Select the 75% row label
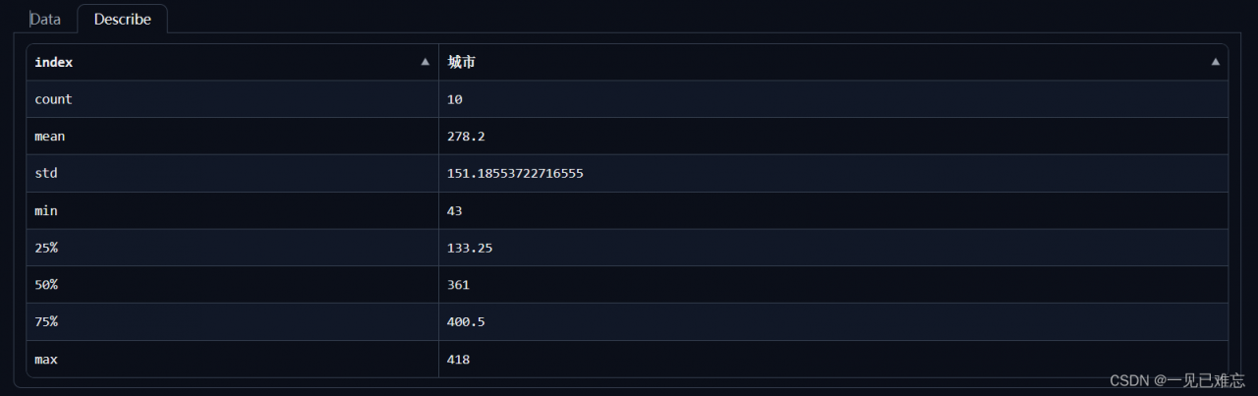The image size is (1258, 396). 46,322
